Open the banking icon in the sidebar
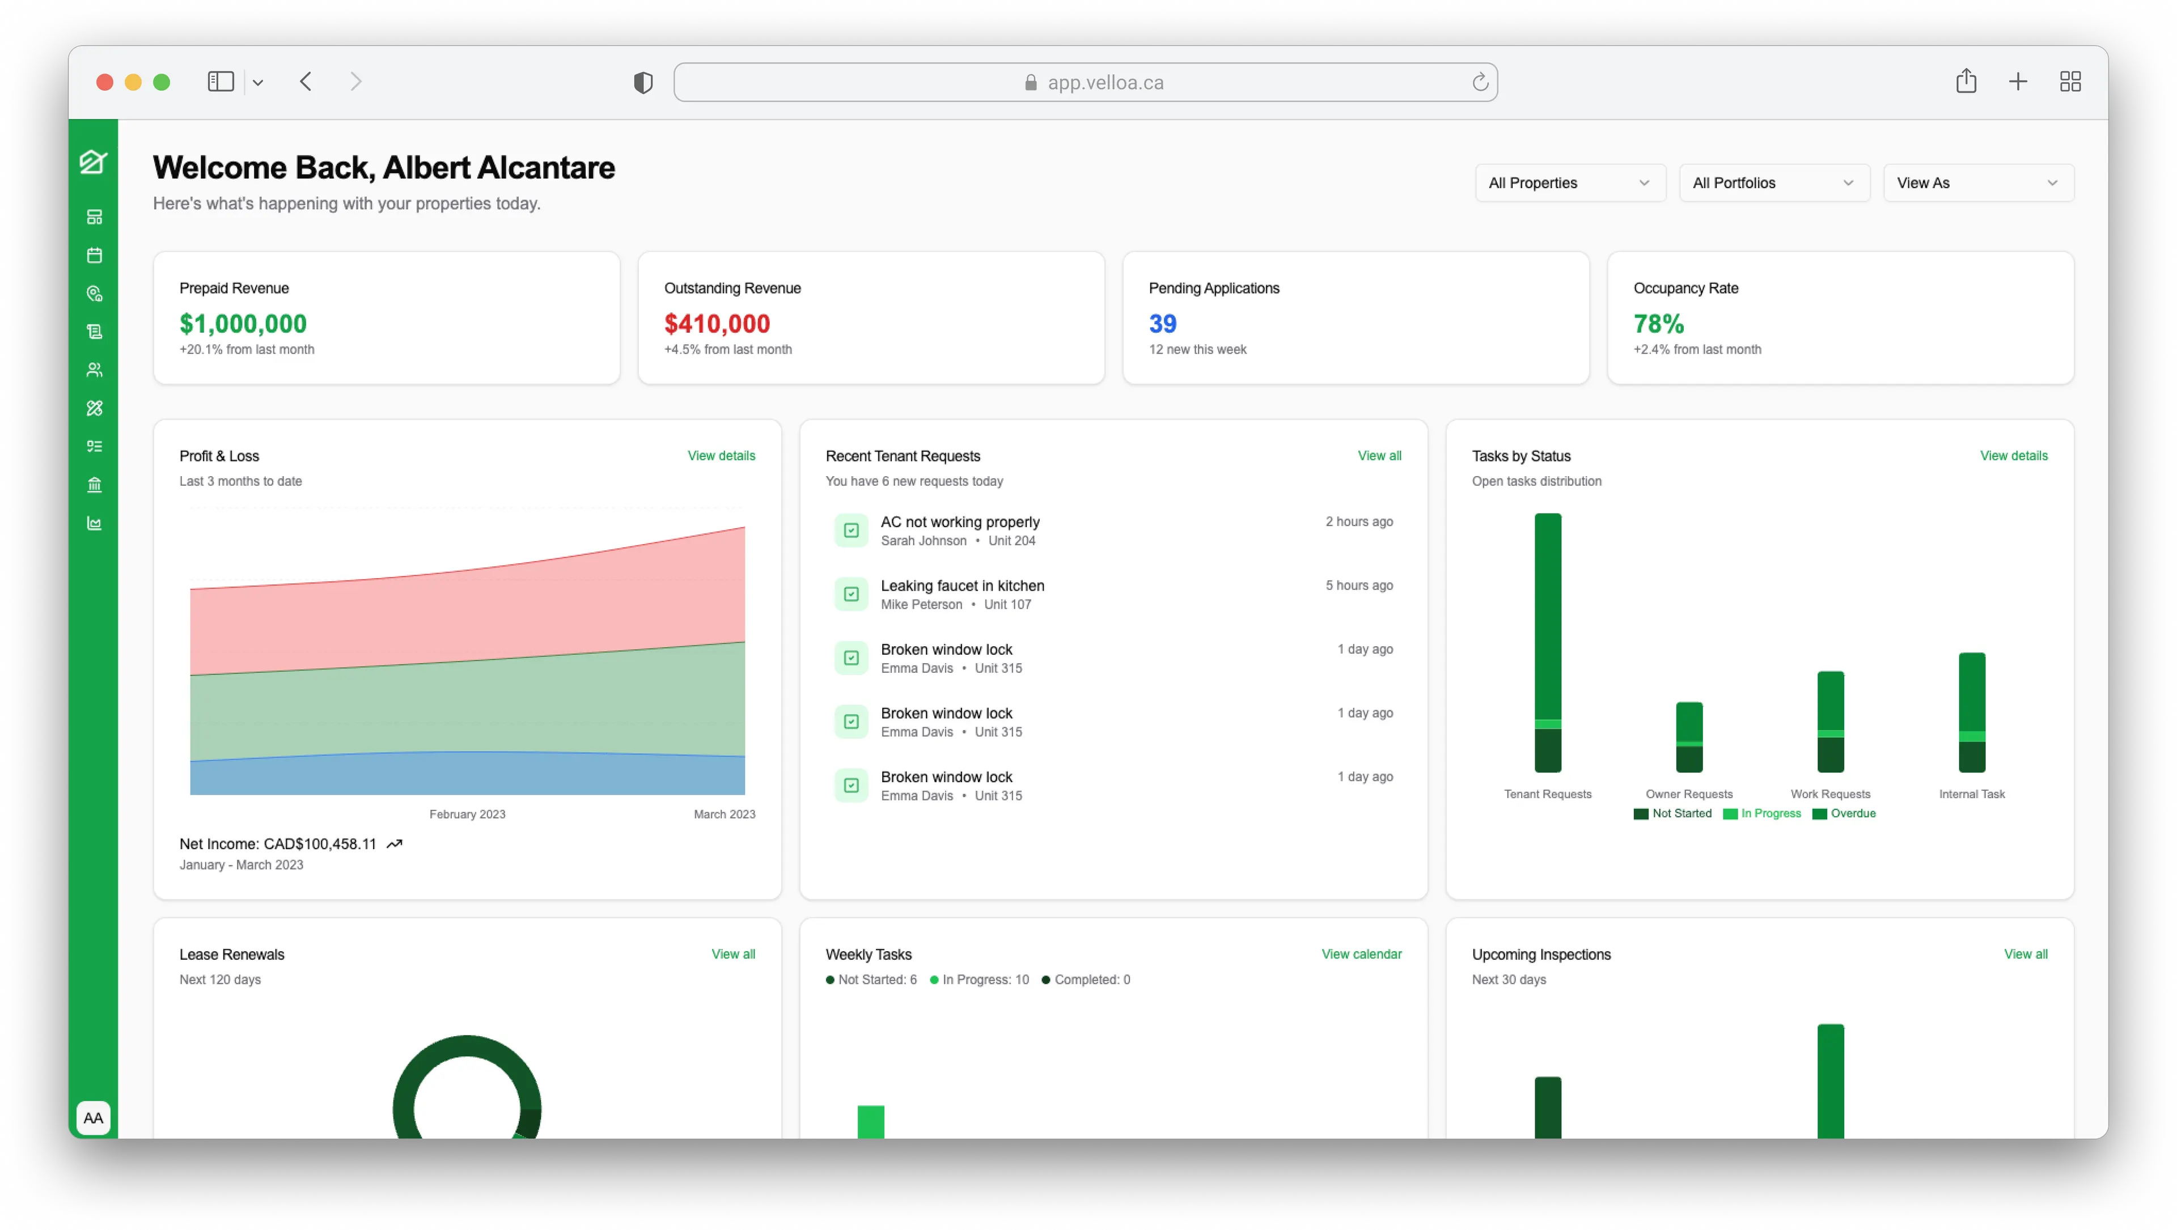The width and height of the screenshot is (2177, 1230). pos(94,484)
